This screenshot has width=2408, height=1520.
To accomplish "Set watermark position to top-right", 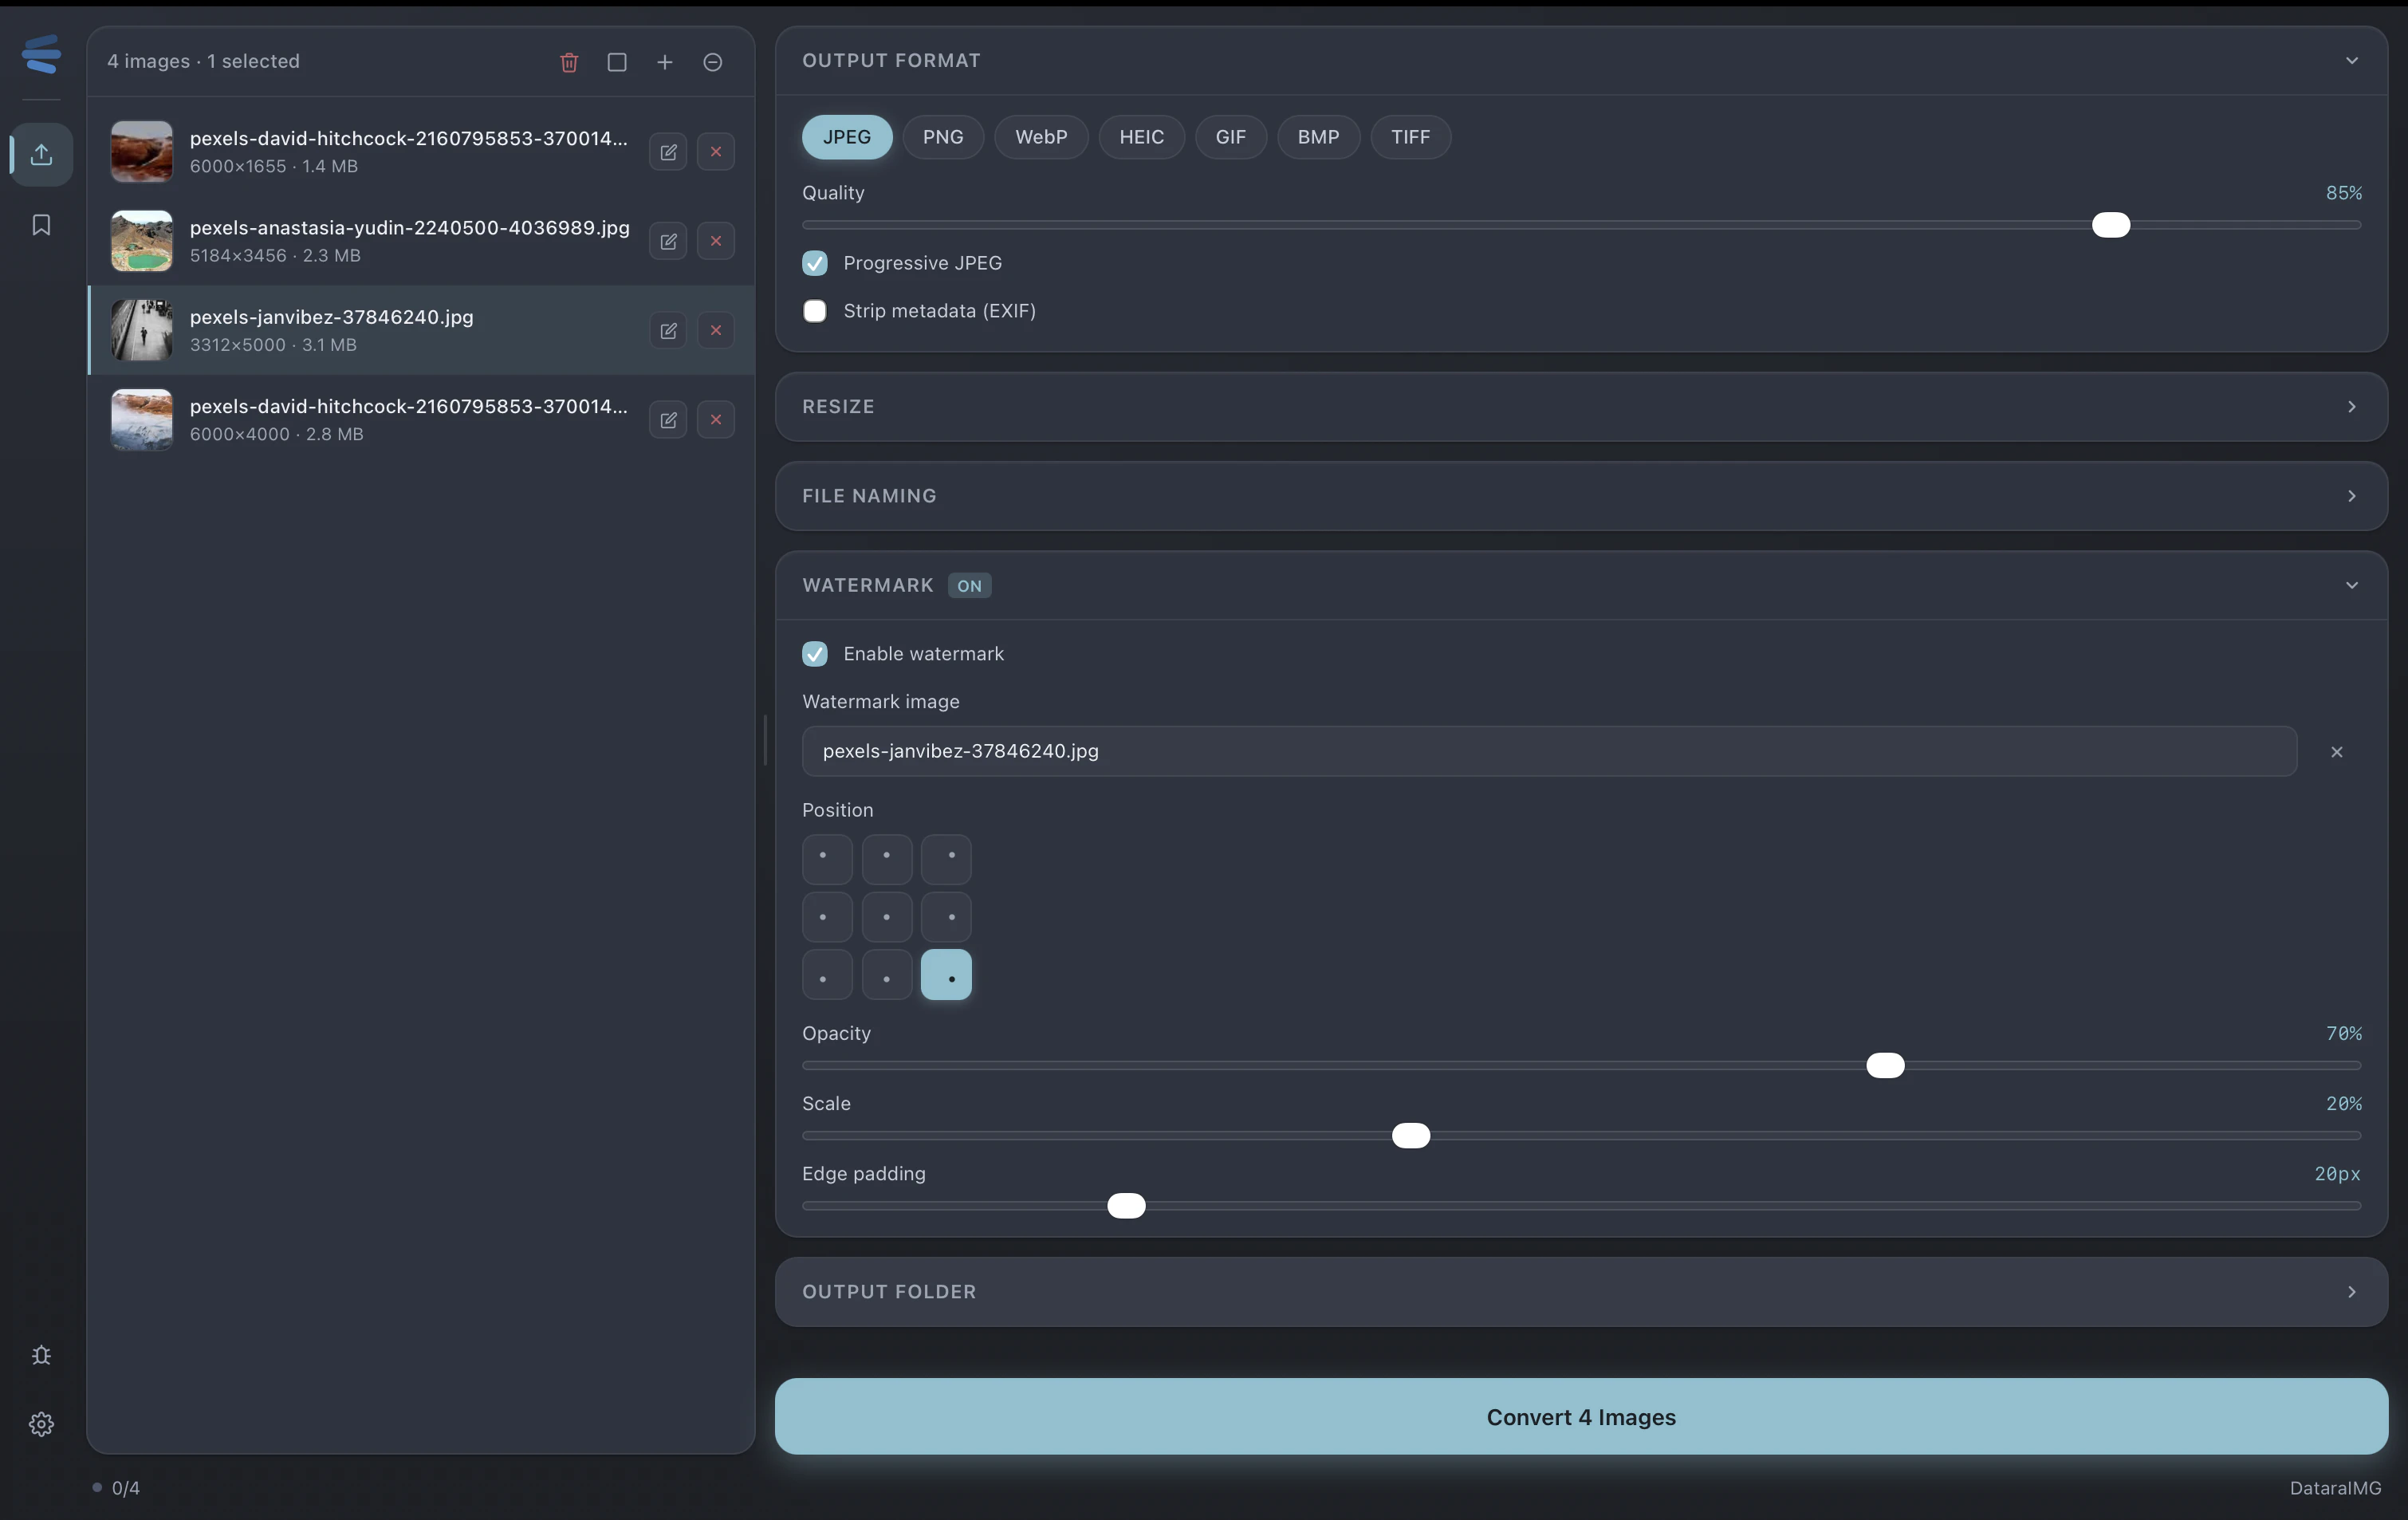I will click(x=946, y=858).
